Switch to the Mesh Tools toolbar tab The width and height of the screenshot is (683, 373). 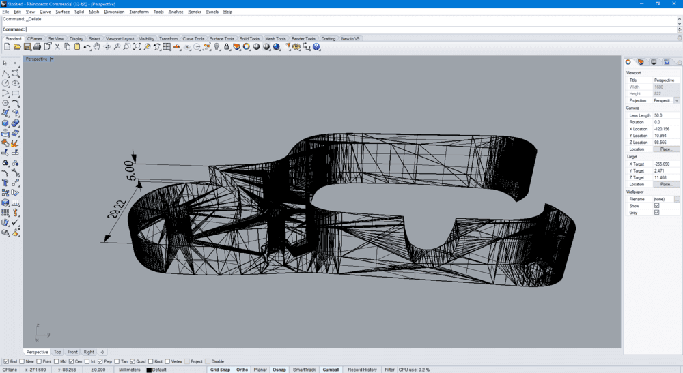(275, 39)
